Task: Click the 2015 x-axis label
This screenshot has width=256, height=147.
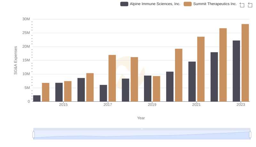Action: tap(63, 105)
